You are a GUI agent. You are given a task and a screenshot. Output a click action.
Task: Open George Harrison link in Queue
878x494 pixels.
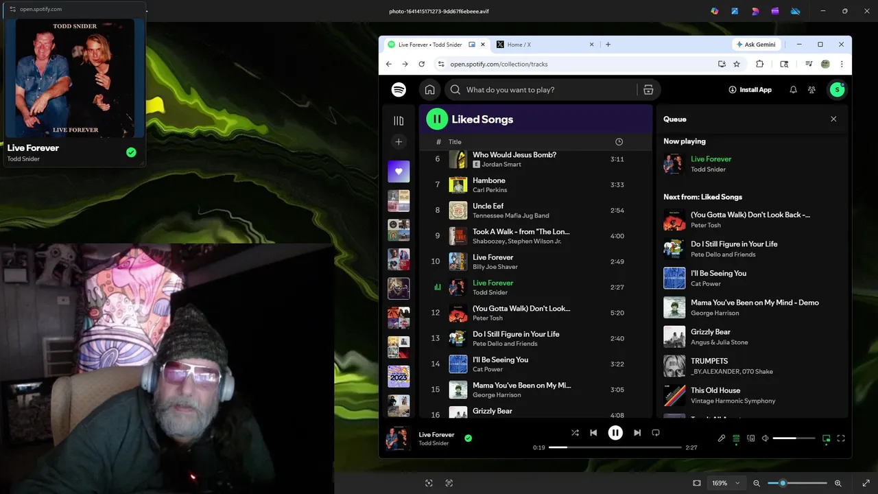715,313
